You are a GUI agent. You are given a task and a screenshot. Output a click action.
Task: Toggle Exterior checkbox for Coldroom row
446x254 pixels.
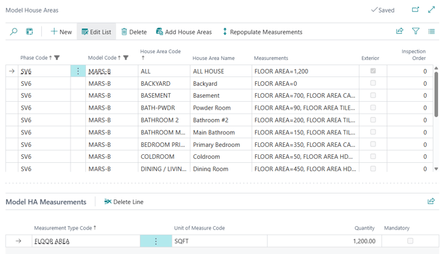[373, 156]
